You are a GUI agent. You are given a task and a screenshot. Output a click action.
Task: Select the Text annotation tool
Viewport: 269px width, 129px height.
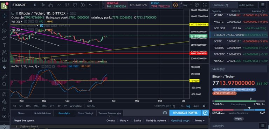pos(4,45)
